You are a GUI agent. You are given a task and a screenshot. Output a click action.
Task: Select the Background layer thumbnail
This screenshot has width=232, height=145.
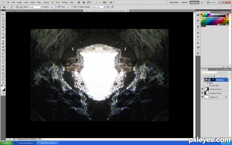(x=206, y=97)
